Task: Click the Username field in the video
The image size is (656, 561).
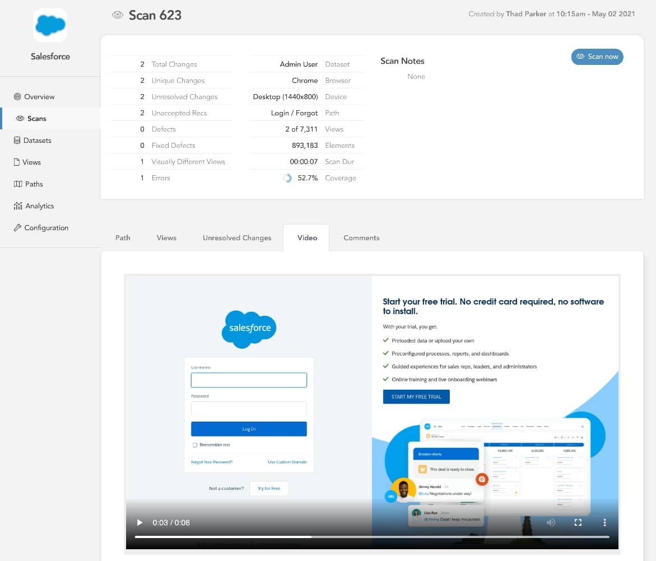Action: [249, 380]
